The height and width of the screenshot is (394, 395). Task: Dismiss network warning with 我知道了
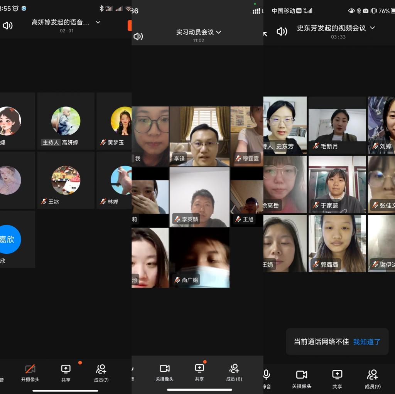pyautogui.click(x=367, y=342)
